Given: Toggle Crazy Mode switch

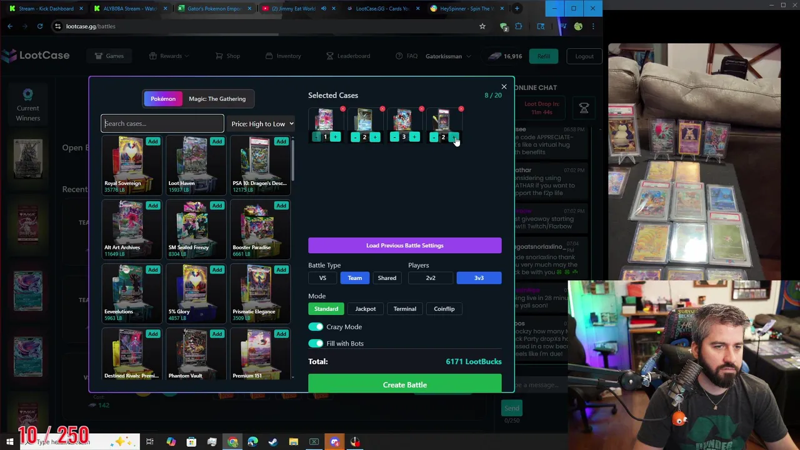Looking at the screenshot, I should (x=316, y=327).
